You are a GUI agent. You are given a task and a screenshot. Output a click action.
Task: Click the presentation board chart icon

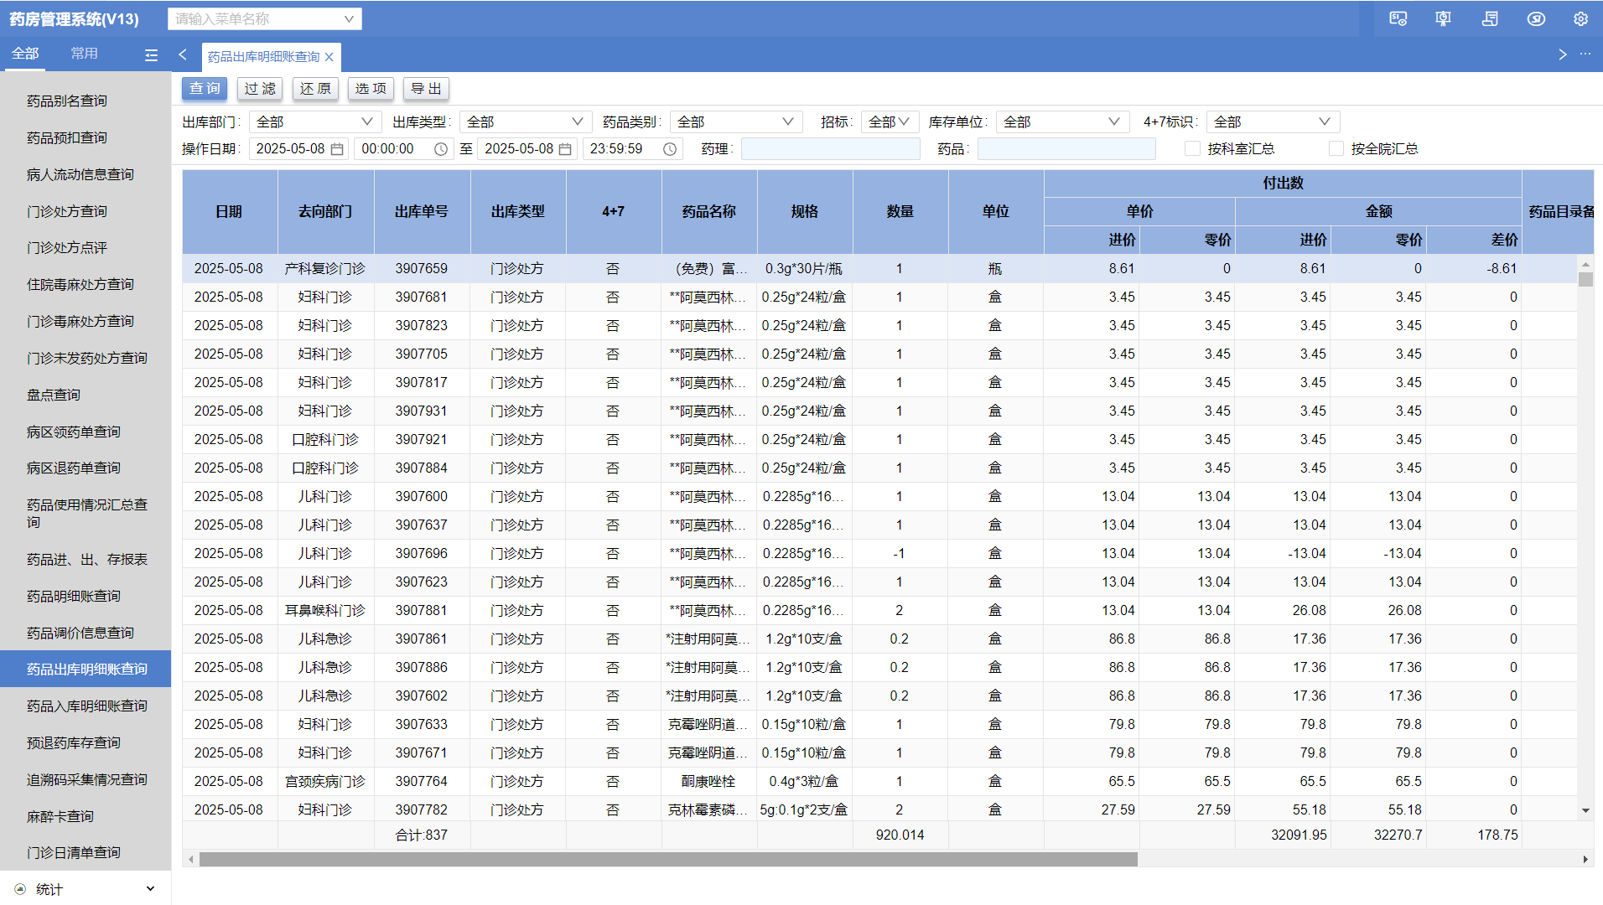1443,18
